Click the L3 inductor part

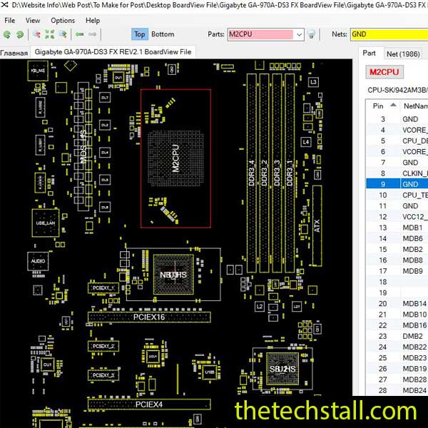313,82
